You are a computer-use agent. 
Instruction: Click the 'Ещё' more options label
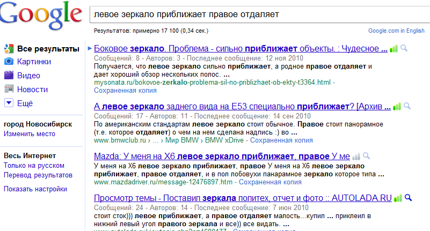(25, 103)
